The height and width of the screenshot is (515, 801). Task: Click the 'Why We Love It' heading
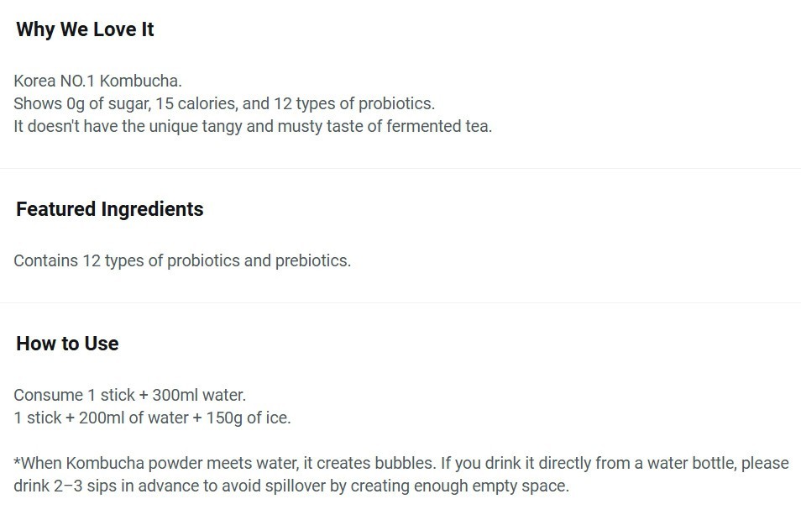[x=85, y=29]
